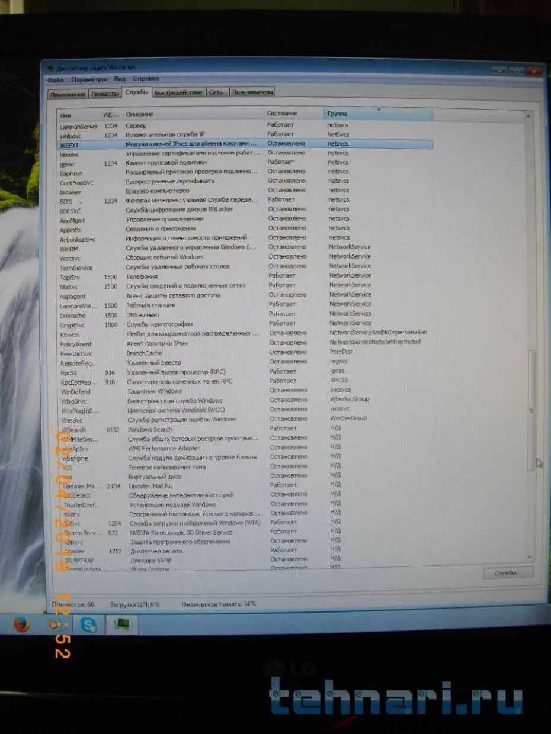This screenshot has width=551, height=734.
Task: Open Firefox from the taskbar
Action: tap(22, 624)
